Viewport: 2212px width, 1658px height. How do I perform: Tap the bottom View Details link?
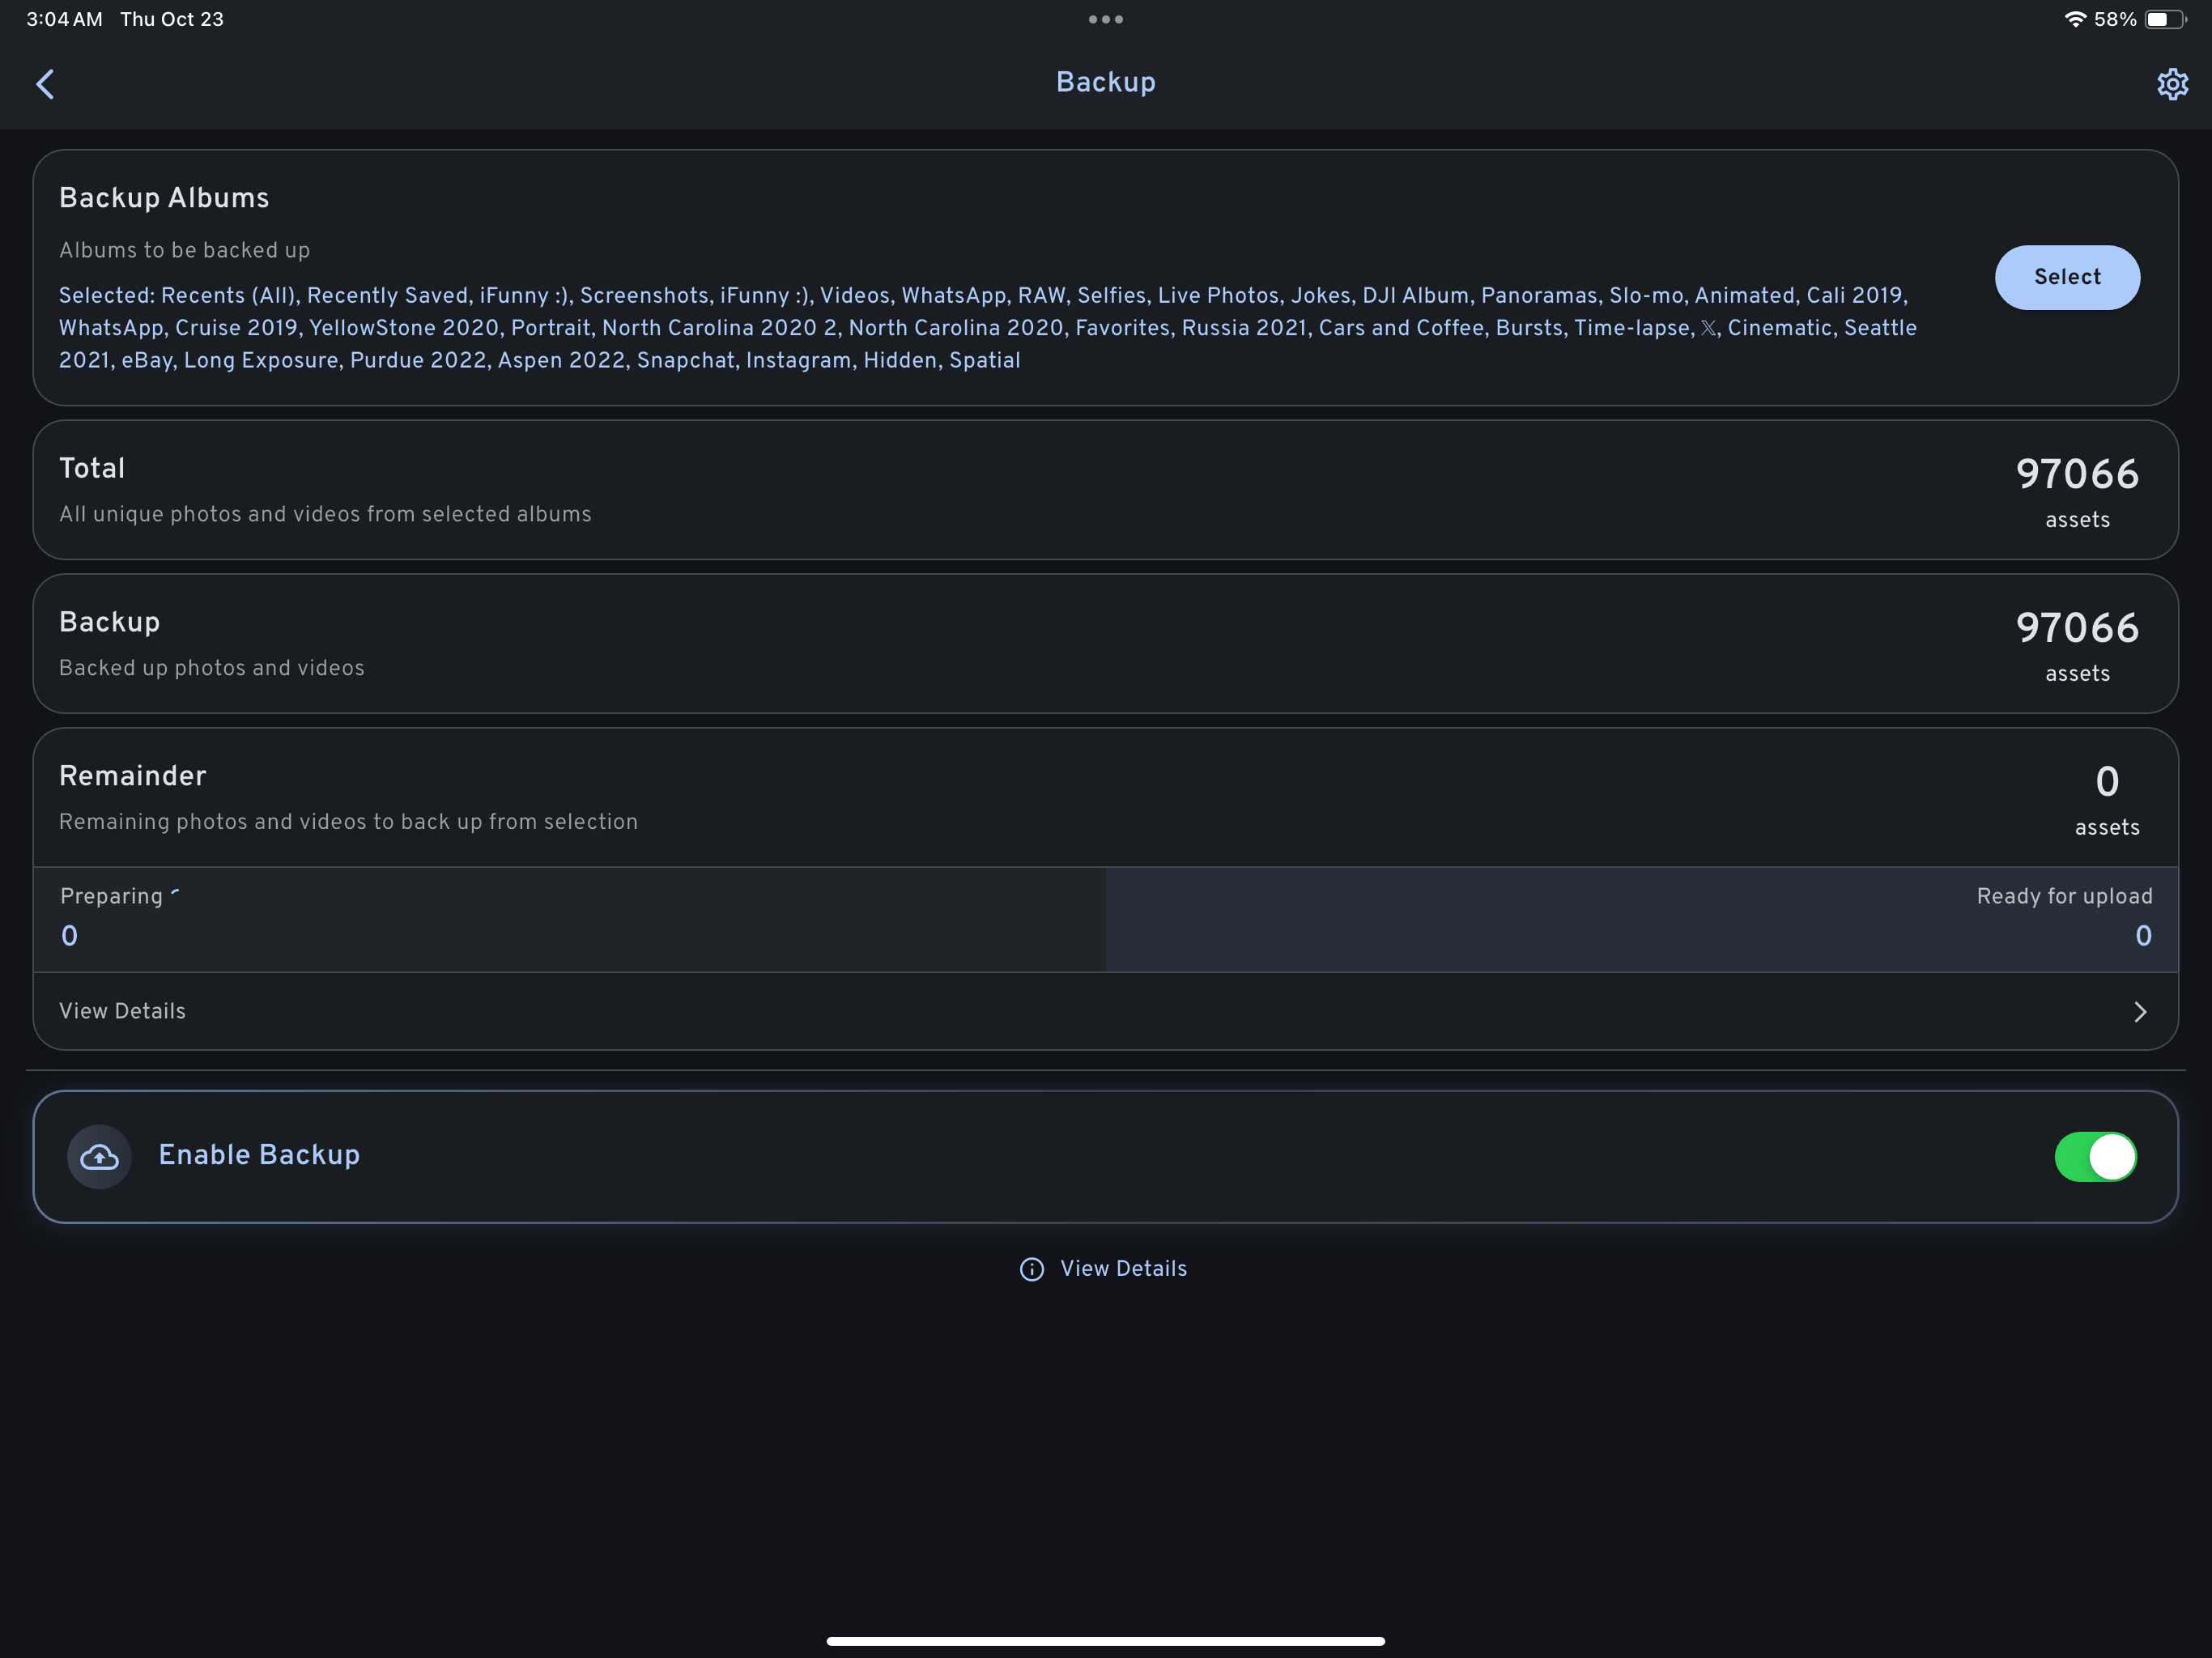tap(1122, 1269)
